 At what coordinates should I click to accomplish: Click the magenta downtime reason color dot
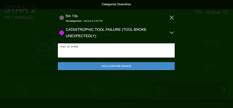62,33
